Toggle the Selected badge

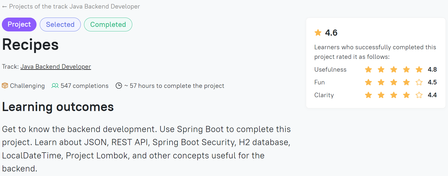coord(60,24)
